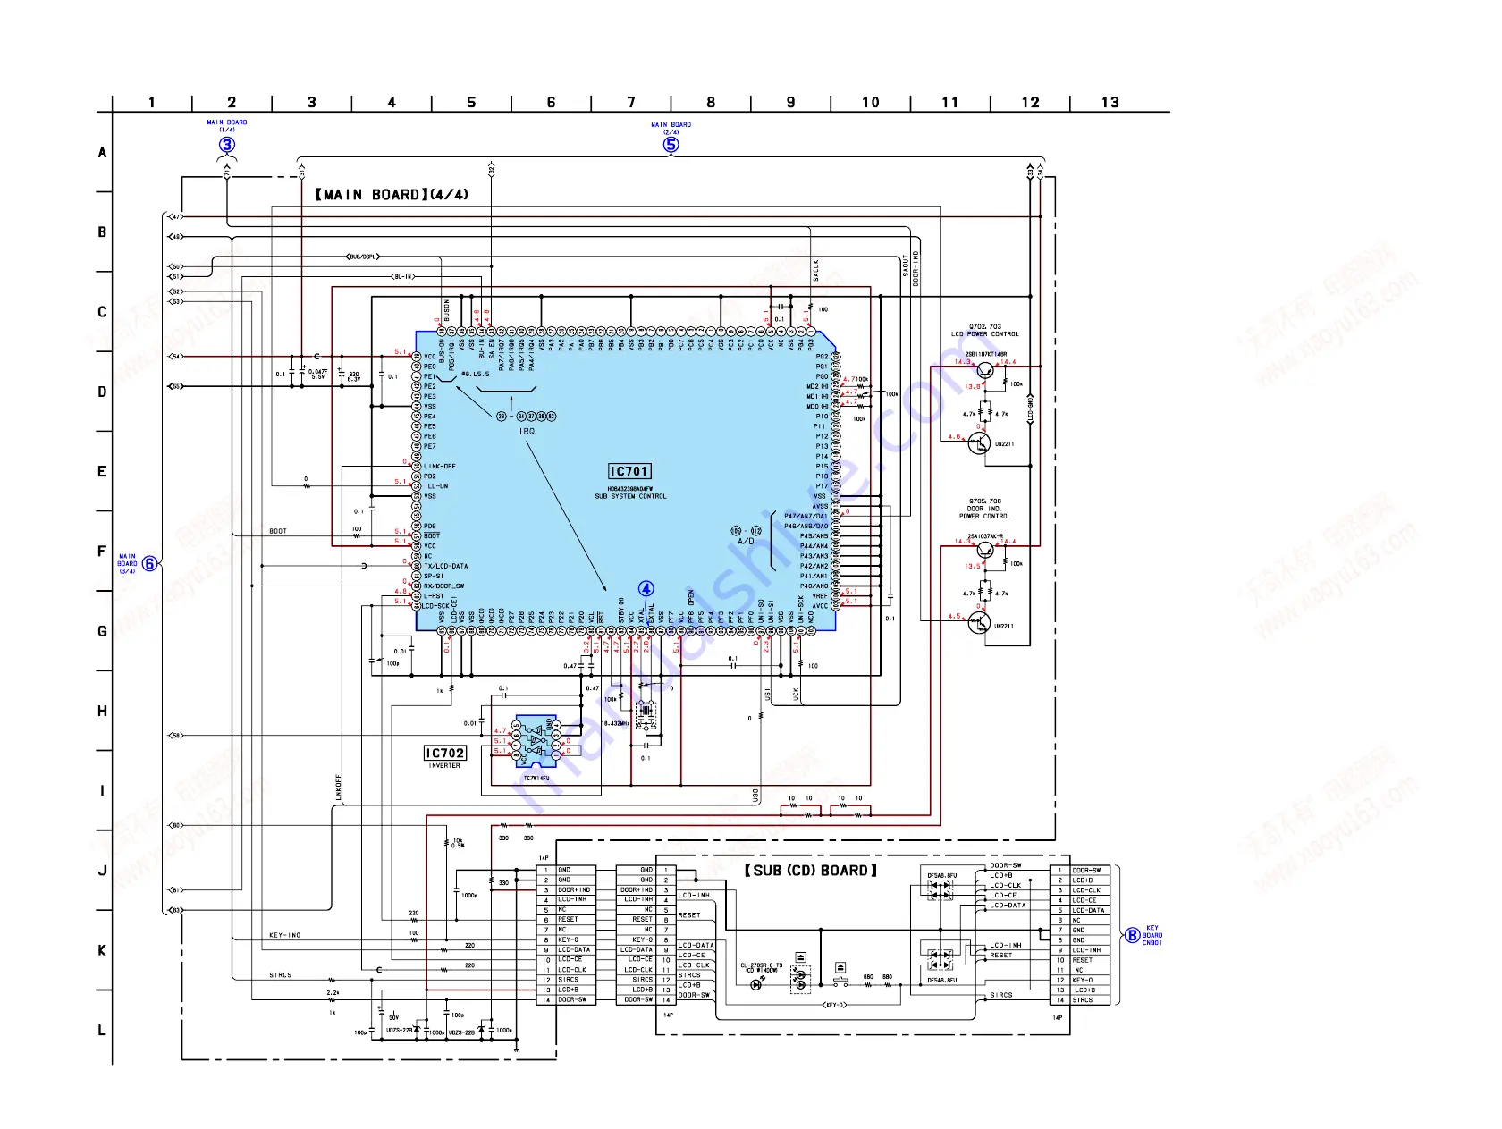Click the BUS/DSPL signal label
The height and width of the screenshot is (1129, 1502).
(x=363, y=257)
